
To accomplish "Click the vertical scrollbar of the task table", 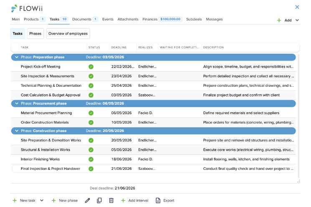I will (298, 116).
